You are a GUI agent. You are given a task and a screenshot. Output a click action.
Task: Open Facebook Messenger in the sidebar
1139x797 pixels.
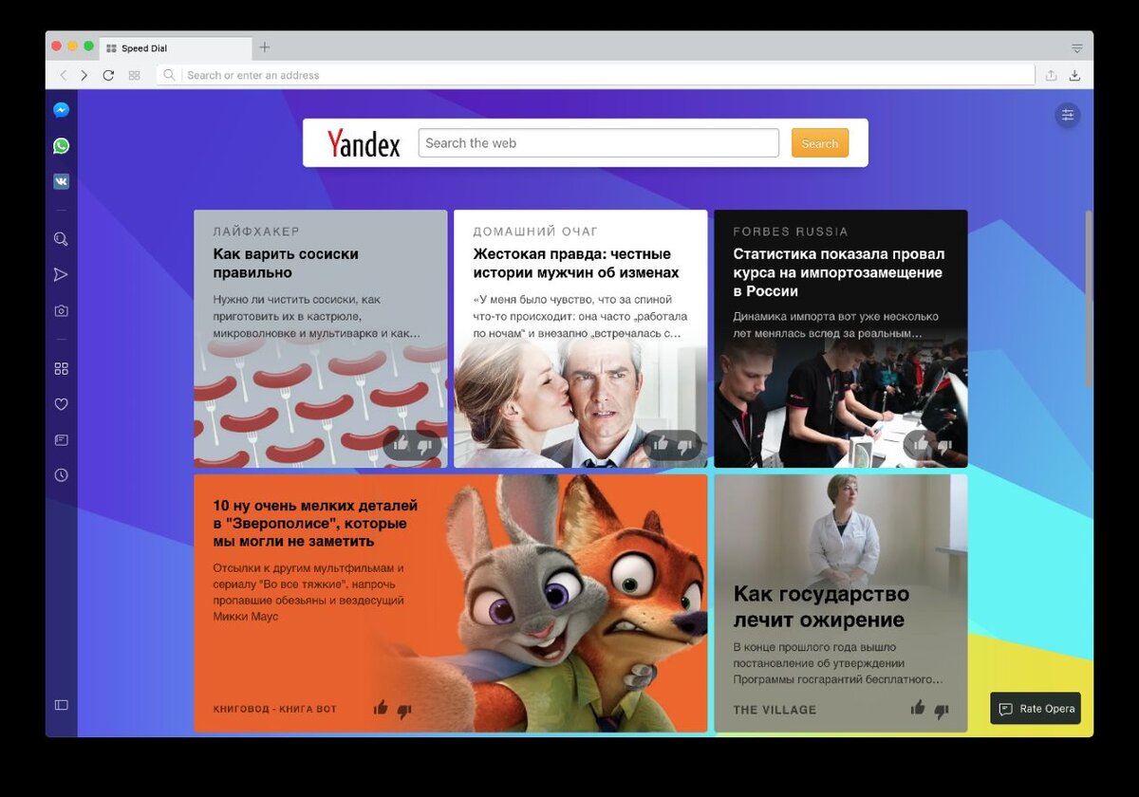click(61, 110)
